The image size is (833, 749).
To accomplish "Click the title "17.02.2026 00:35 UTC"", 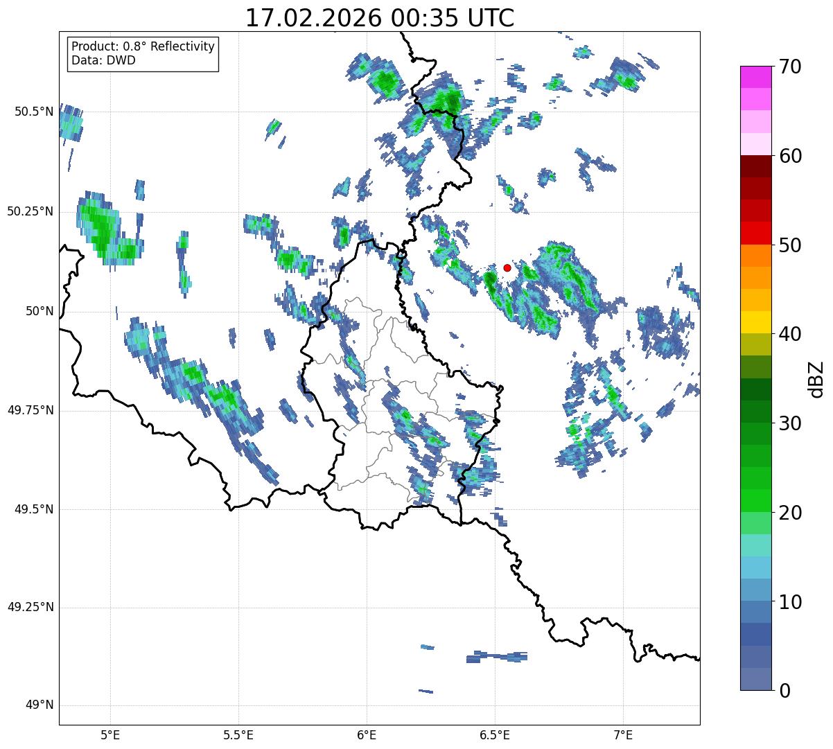I will (380, 17).
